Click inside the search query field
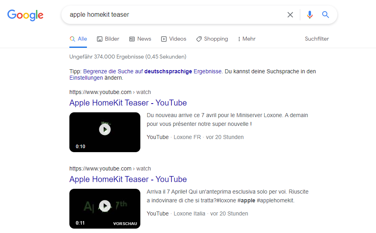 175,15
